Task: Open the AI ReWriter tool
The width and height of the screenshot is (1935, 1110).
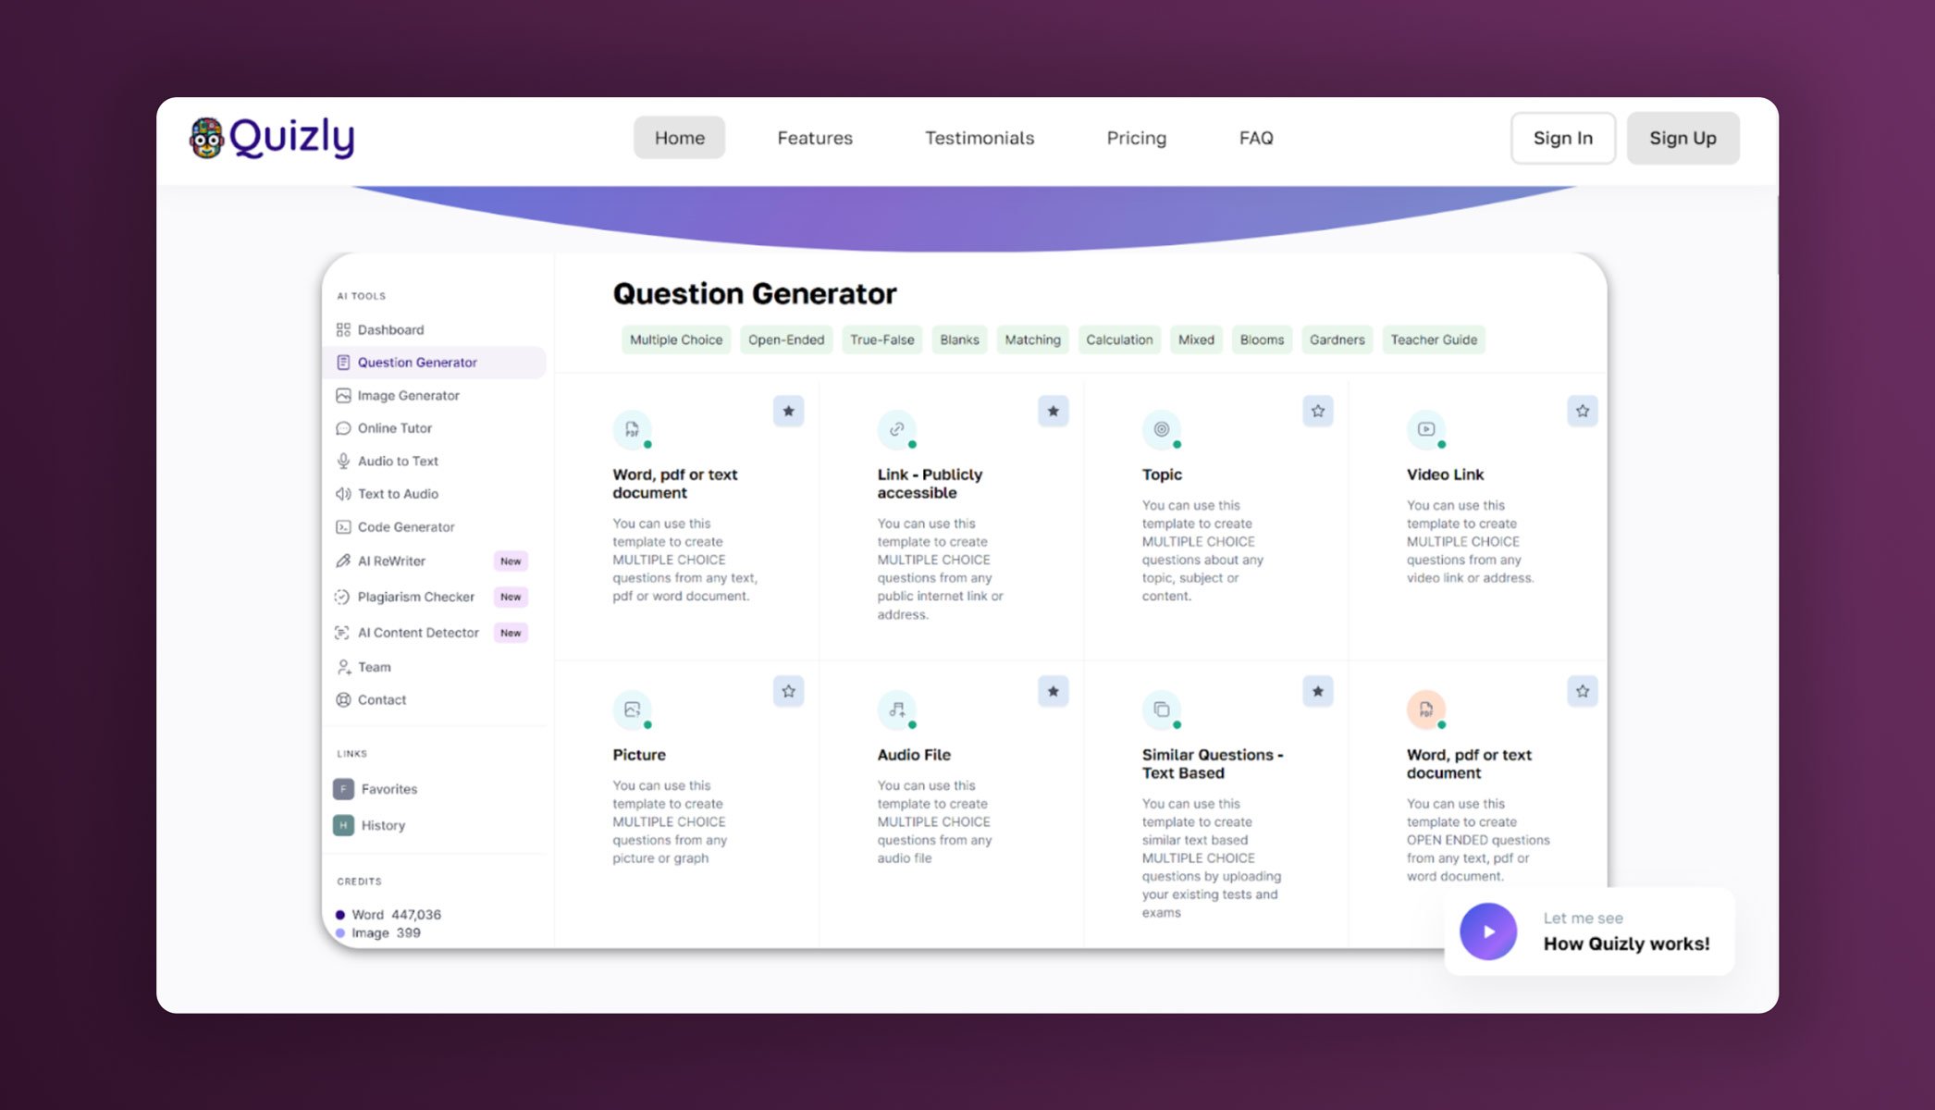Action: 391,561
